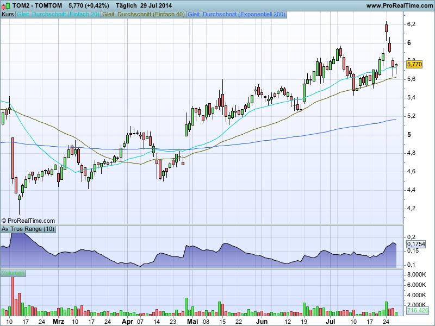435x326 pixels.
Task: Select the Einfach 20 moving average label
Action: click(x=59, y=15)
